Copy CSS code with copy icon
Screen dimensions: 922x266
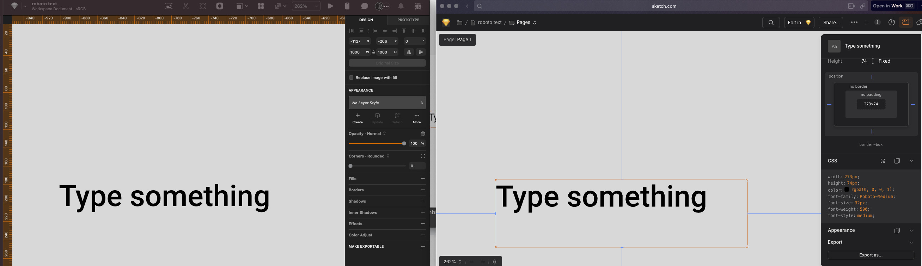pos(897,161)
